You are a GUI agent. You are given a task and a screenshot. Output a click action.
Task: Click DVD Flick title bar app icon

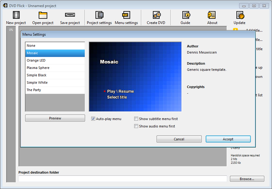(5, 6)
